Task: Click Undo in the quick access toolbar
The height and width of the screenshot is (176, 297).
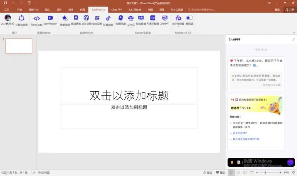Action: click(13, 3)
